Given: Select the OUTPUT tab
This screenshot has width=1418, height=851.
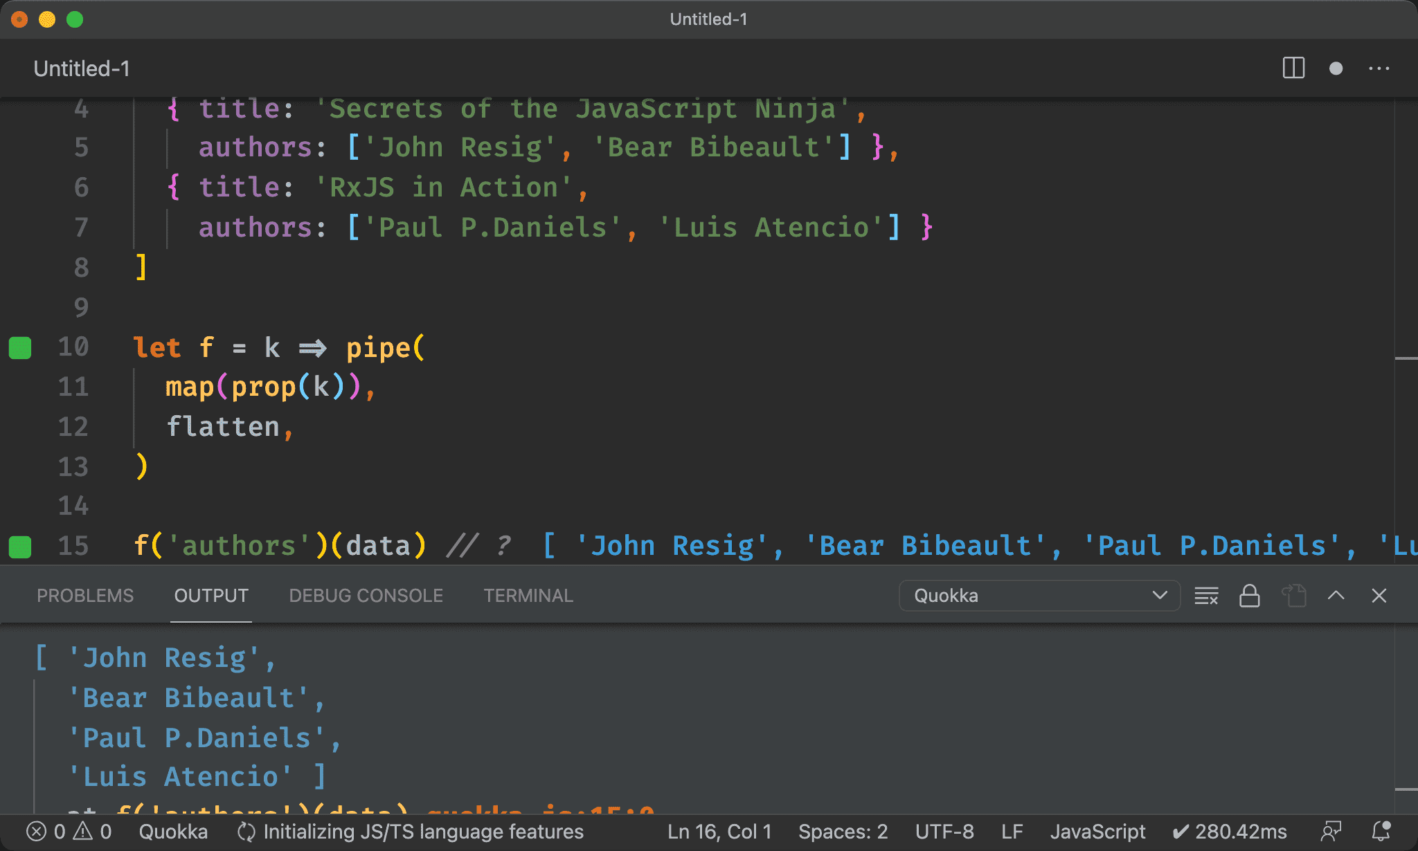Looking at the screenshot, I should [211, 596].
